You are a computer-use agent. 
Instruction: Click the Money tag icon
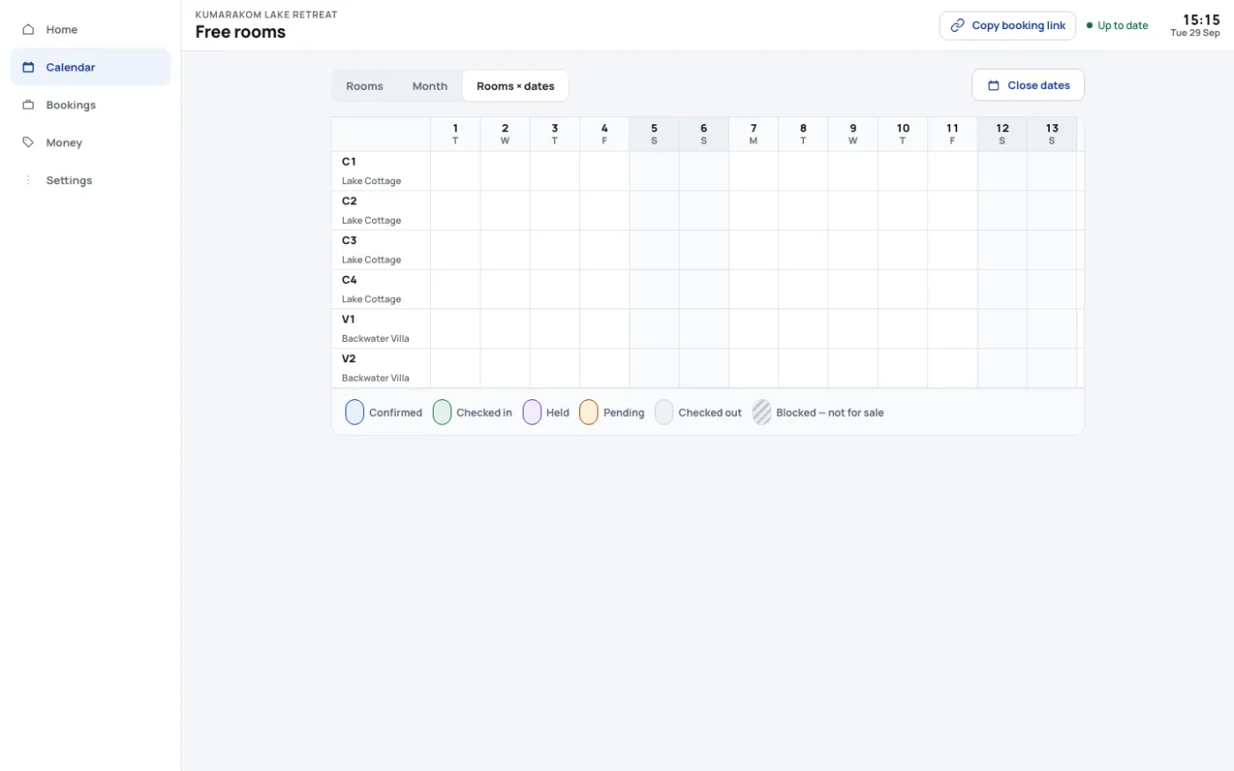click(x=28, y=142)
